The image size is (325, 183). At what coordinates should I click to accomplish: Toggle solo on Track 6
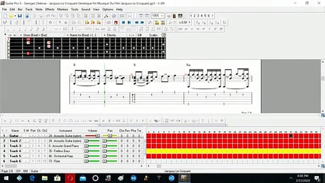[x=24, y=161]
